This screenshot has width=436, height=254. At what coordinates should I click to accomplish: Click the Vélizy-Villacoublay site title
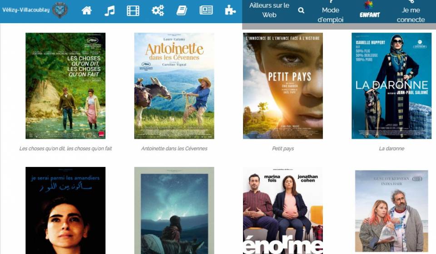click(26, 10)
